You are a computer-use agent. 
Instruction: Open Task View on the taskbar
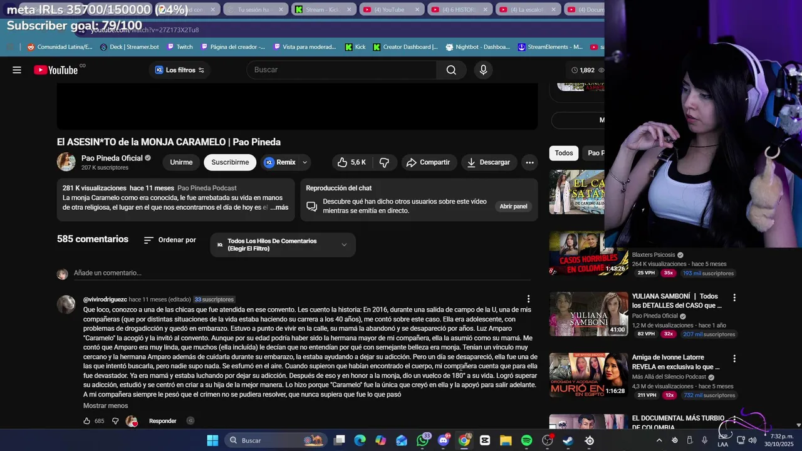point(339,440)
